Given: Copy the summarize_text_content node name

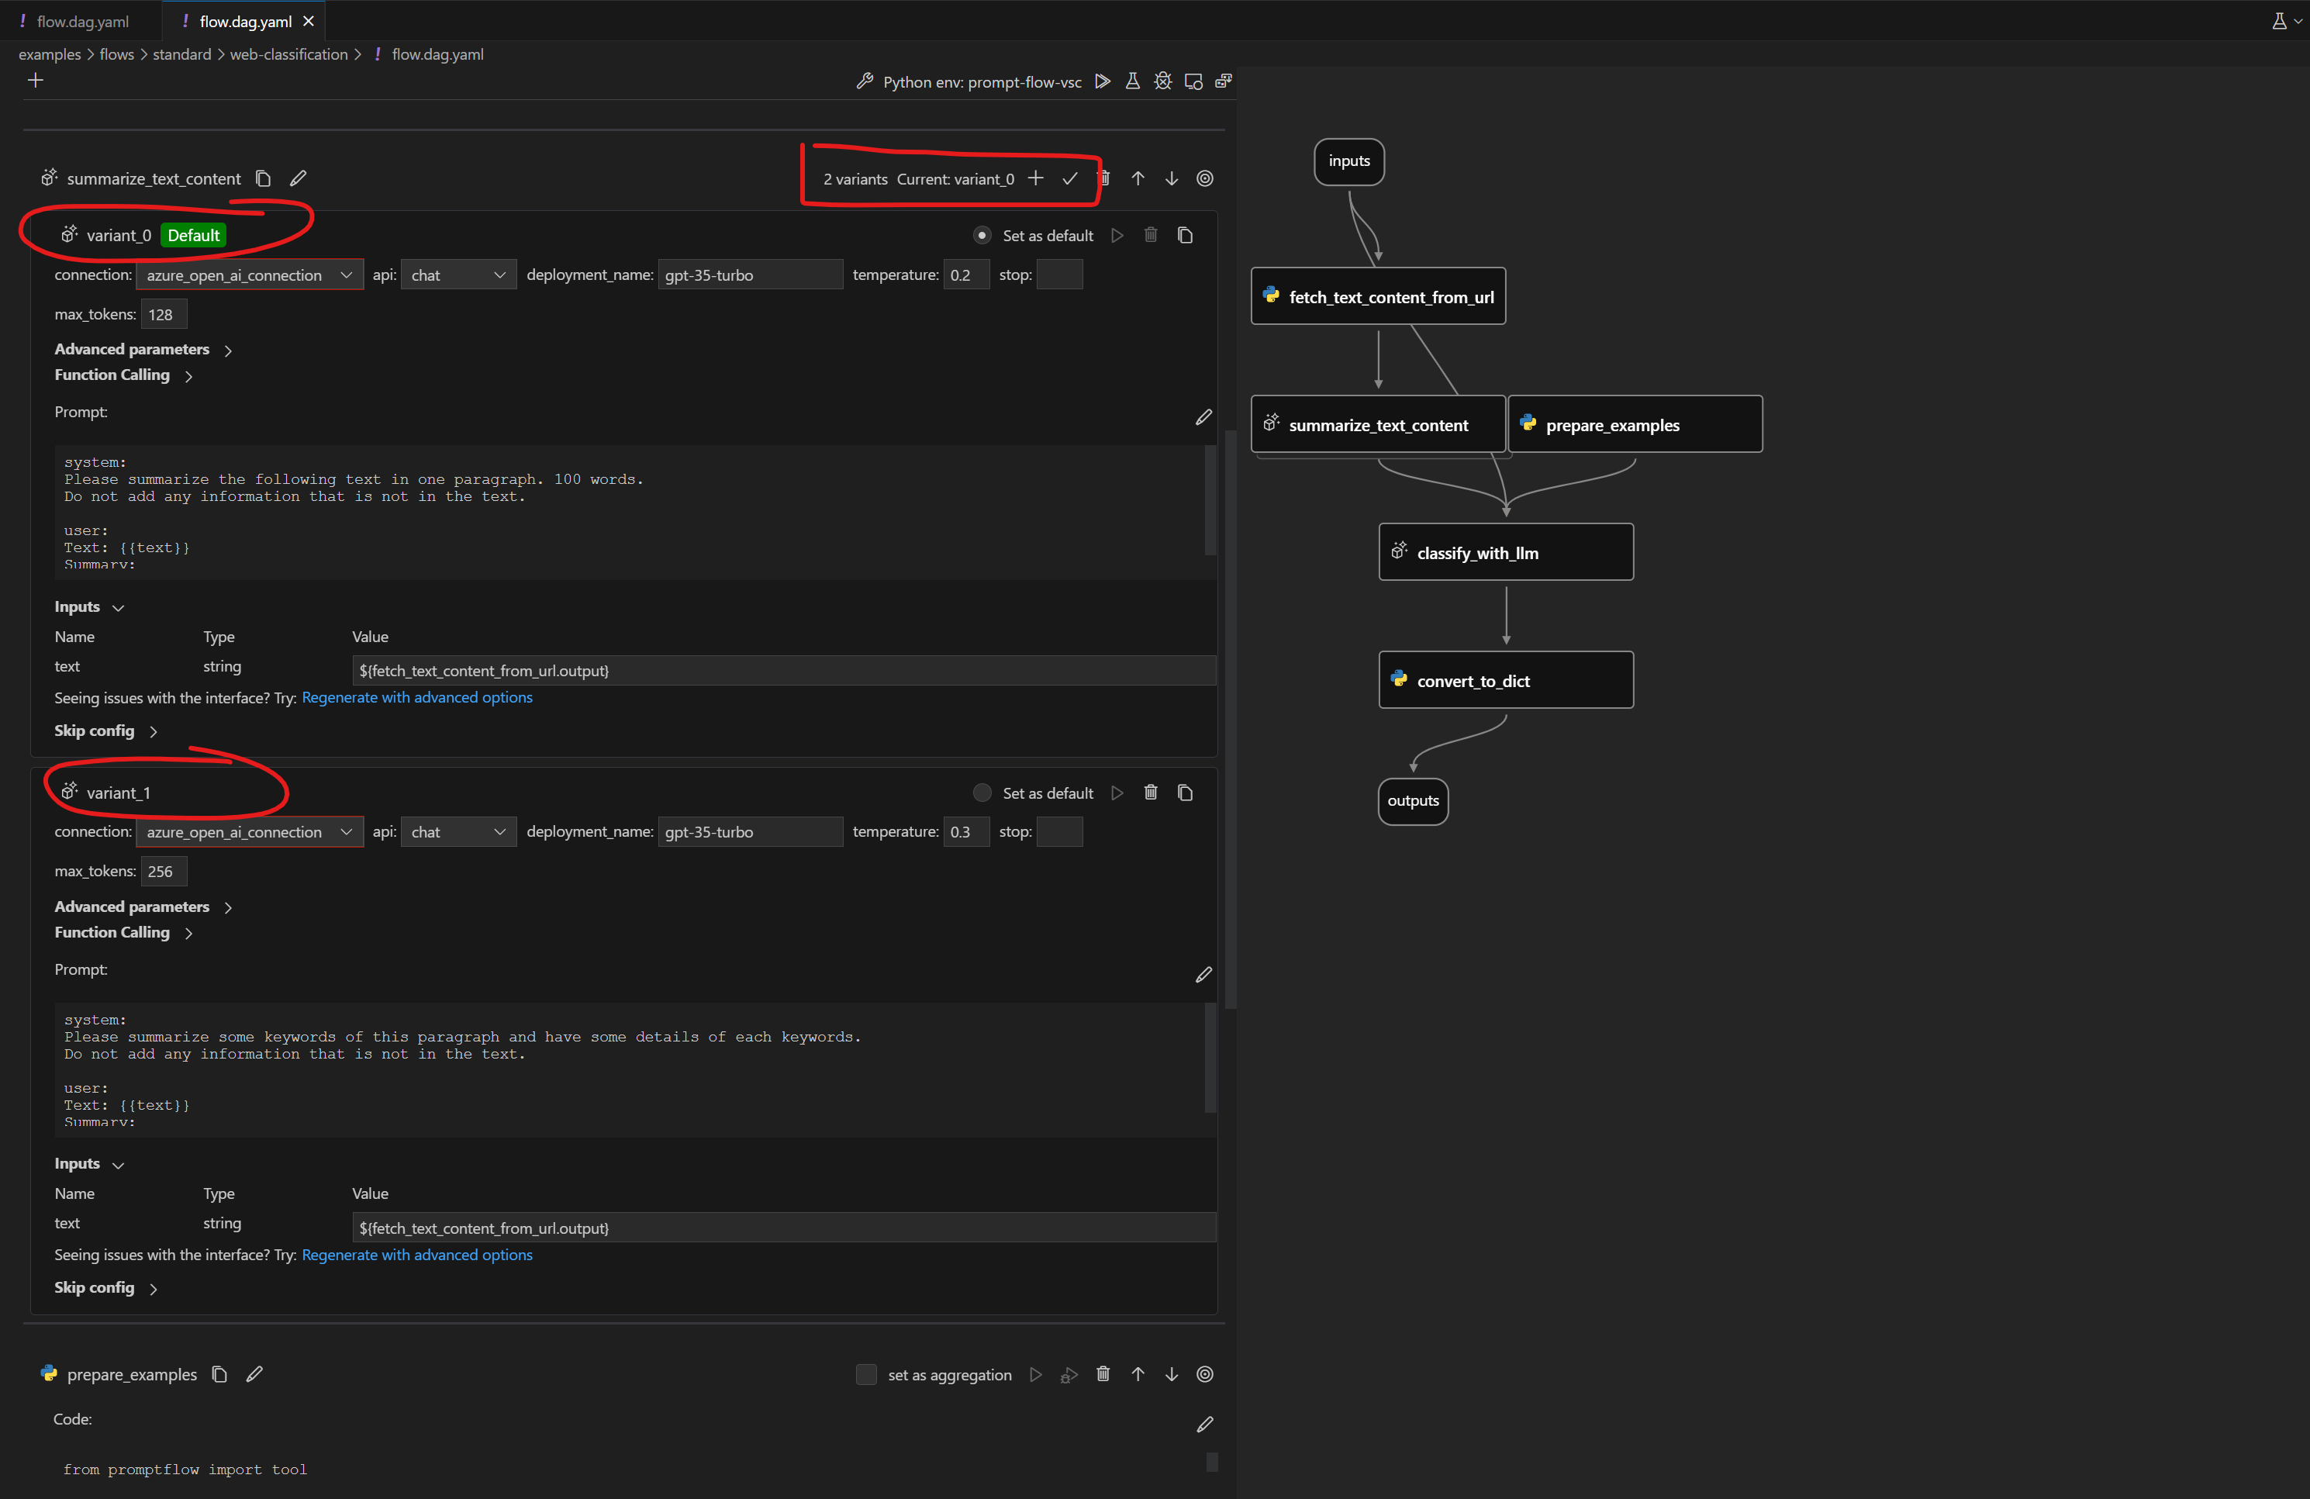Looking at the screenshot, I should [x=263, y=178].
